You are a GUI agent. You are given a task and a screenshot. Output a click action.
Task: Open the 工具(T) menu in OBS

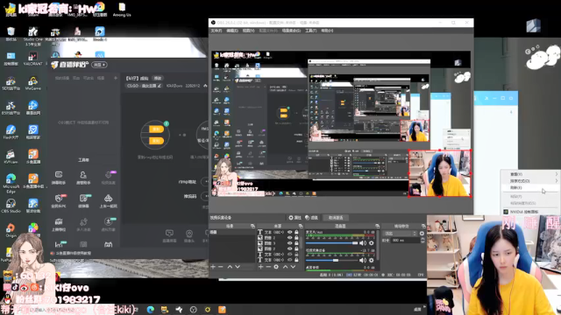pyautogui.click(x=311, y=31)
